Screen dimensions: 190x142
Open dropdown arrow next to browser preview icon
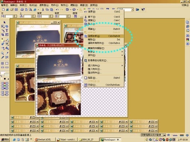tap(38, 10)
